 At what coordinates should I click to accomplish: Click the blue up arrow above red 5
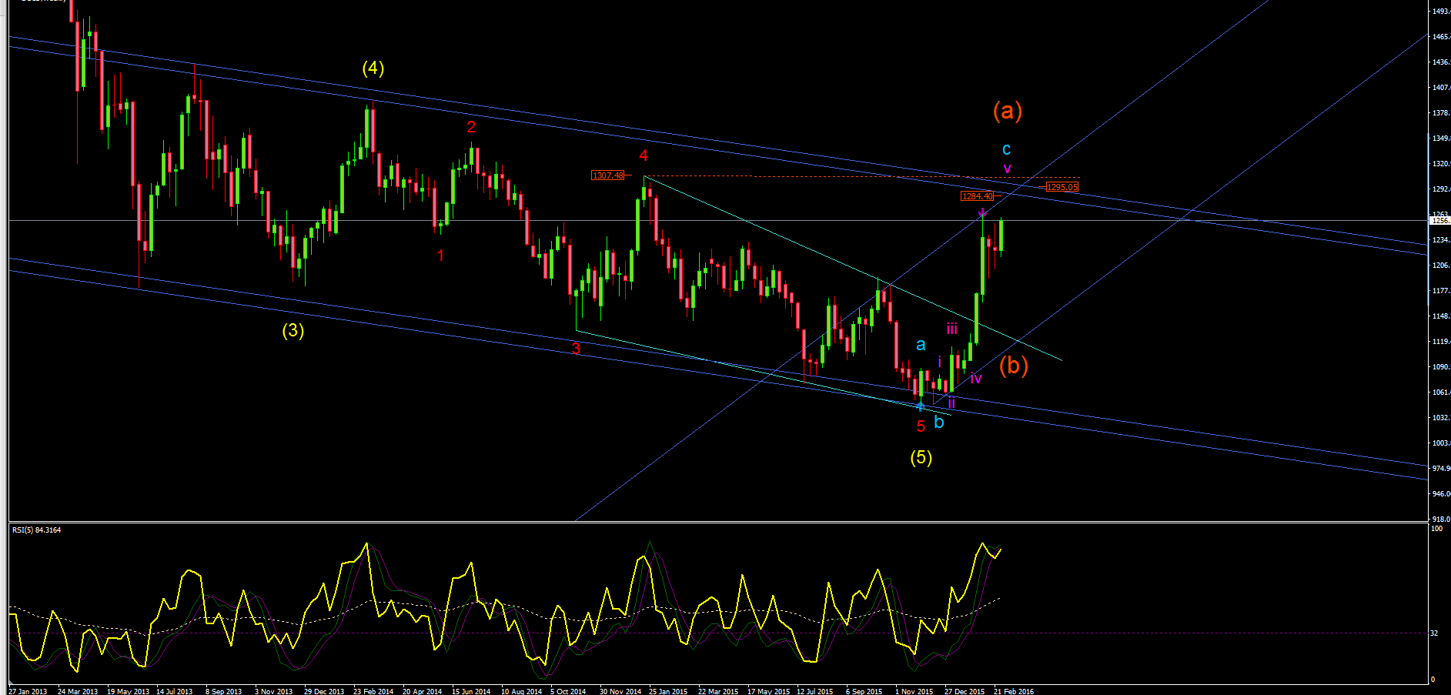click(920, 406)
